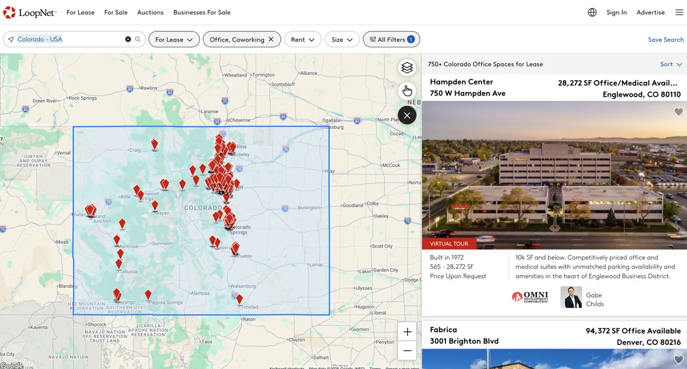Image resolution: width=687 pixels, height=369 pixels.
Task: Click the map pin near Pagosa Springs
Action: [x=148, y=295]
